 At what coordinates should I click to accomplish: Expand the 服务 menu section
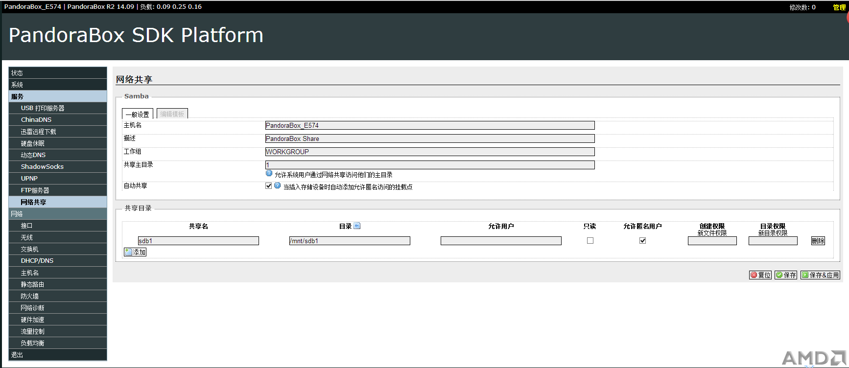click(x=58, y=96)
